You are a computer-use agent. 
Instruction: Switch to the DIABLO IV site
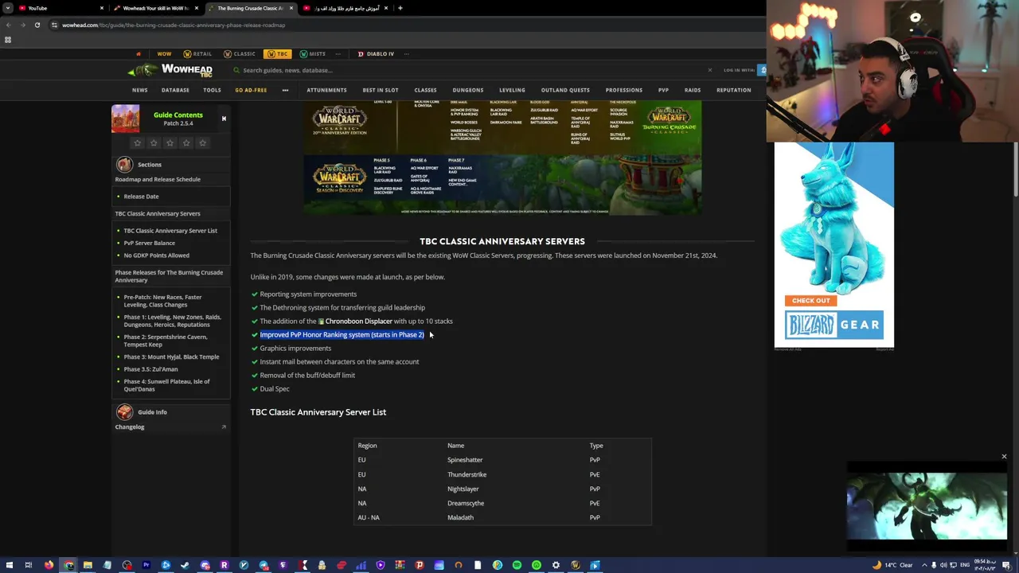coord(376,54)
